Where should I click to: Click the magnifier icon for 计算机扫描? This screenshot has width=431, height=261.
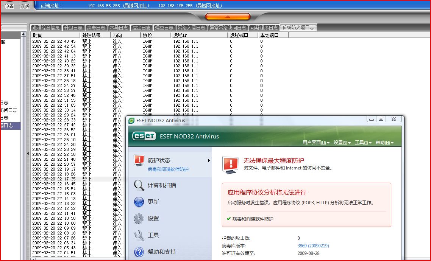point(139,185)
